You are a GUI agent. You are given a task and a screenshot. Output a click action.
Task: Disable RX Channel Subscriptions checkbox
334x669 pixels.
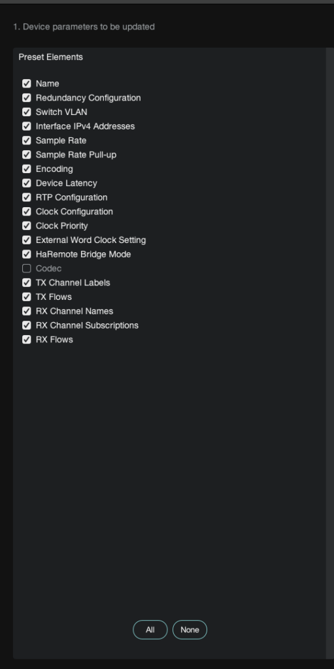[27, 325]
